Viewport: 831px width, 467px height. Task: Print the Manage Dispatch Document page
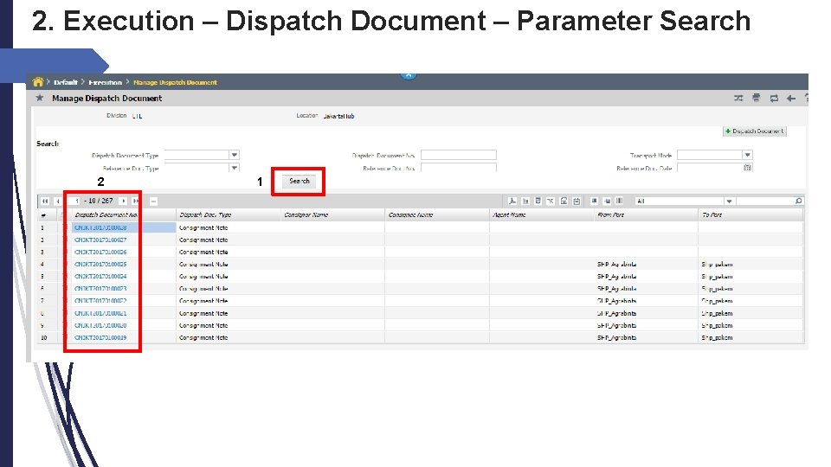[757, 98]
